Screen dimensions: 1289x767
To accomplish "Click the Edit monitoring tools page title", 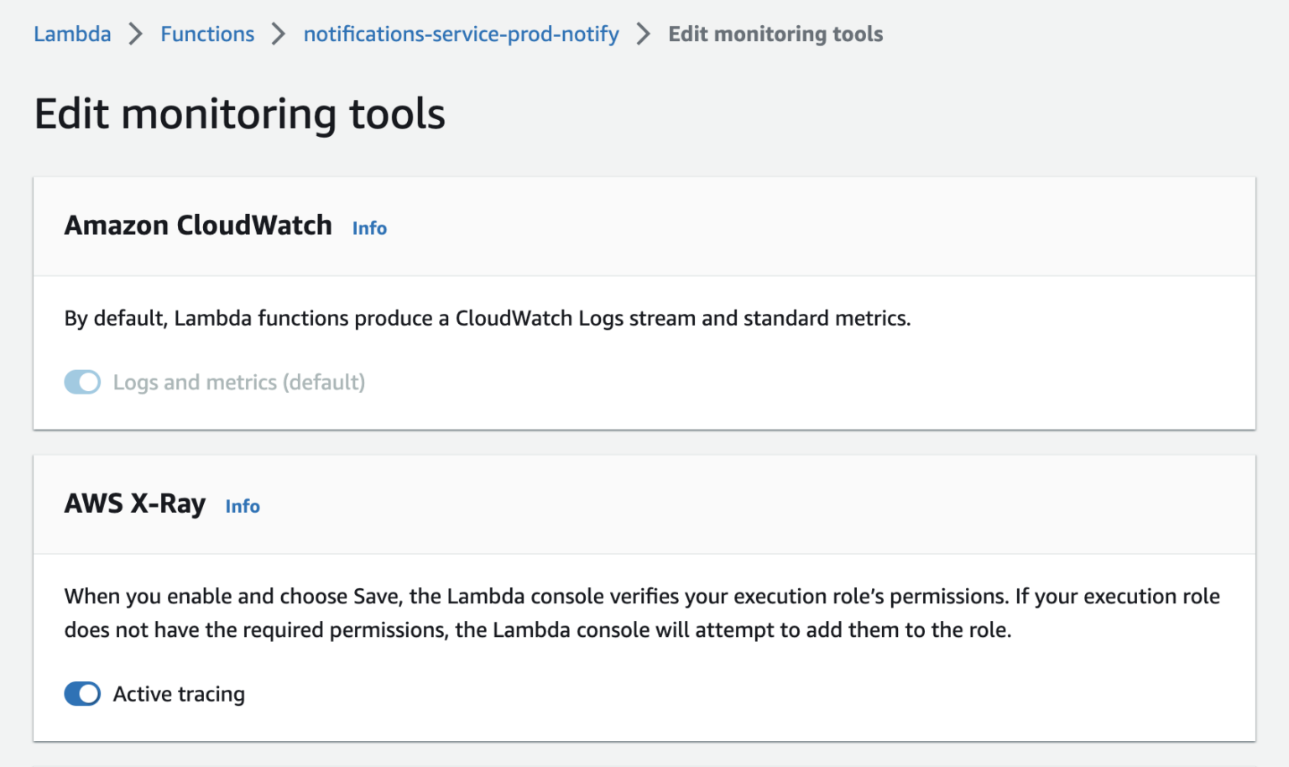I will point(240,113).
